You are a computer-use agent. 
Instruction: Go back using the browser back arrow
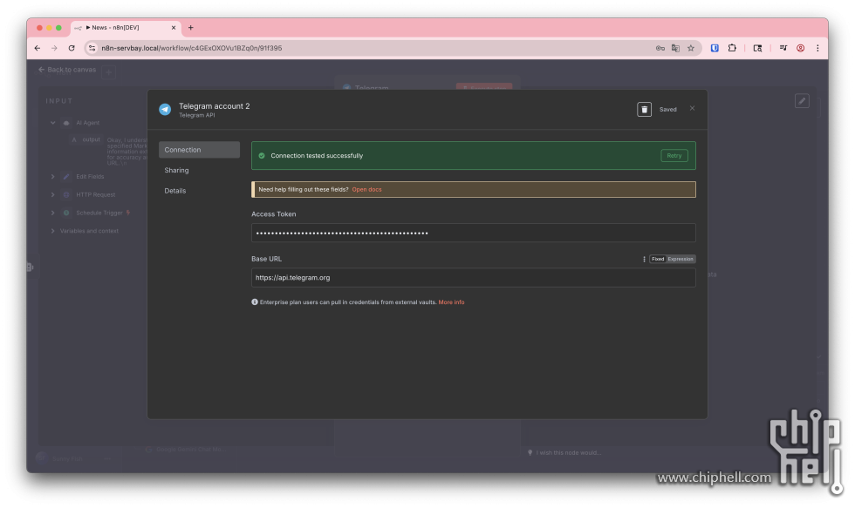(x=37, y=48)
